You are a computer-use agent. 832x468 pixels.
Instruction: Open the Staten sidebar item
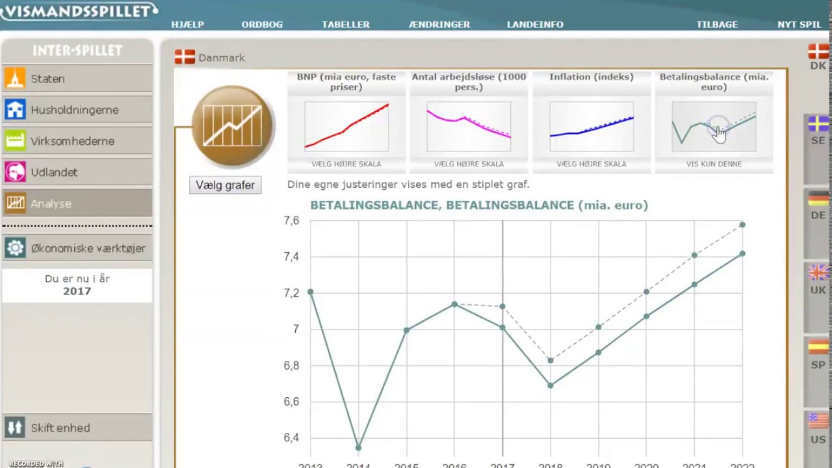coord(77,79)
